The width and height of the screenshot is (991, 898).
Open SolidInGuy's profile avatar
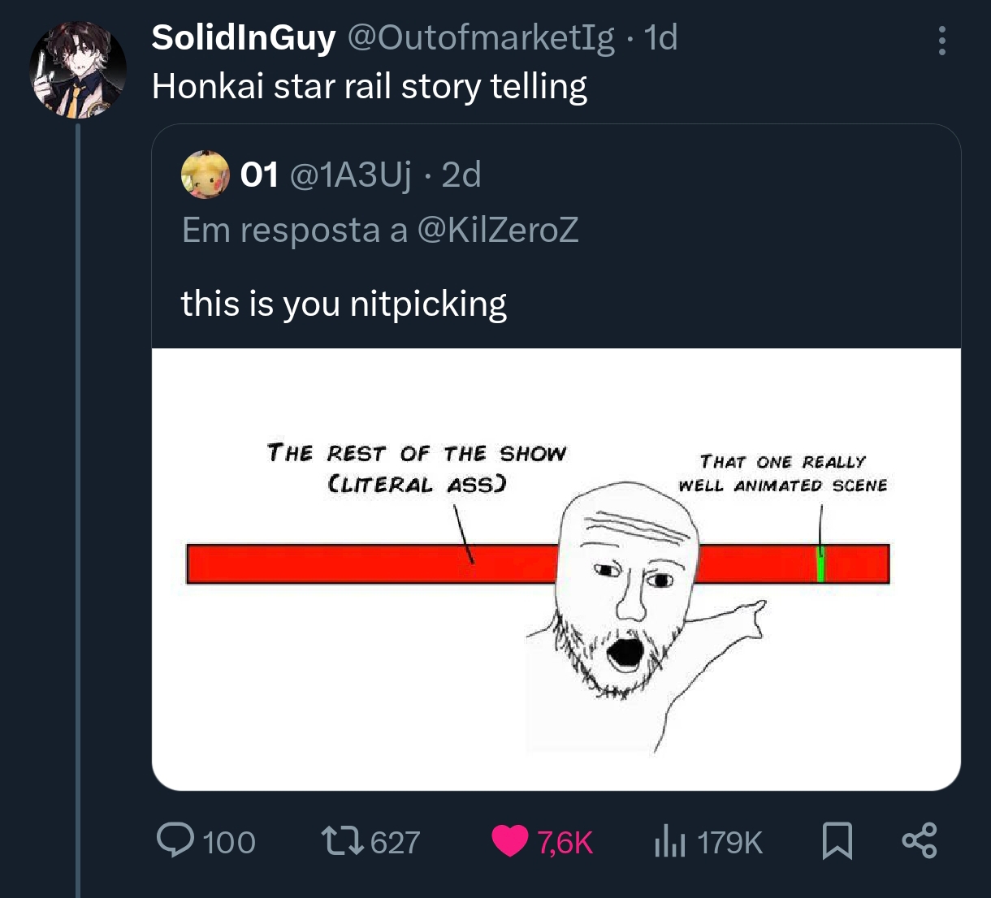pos(77,69)
